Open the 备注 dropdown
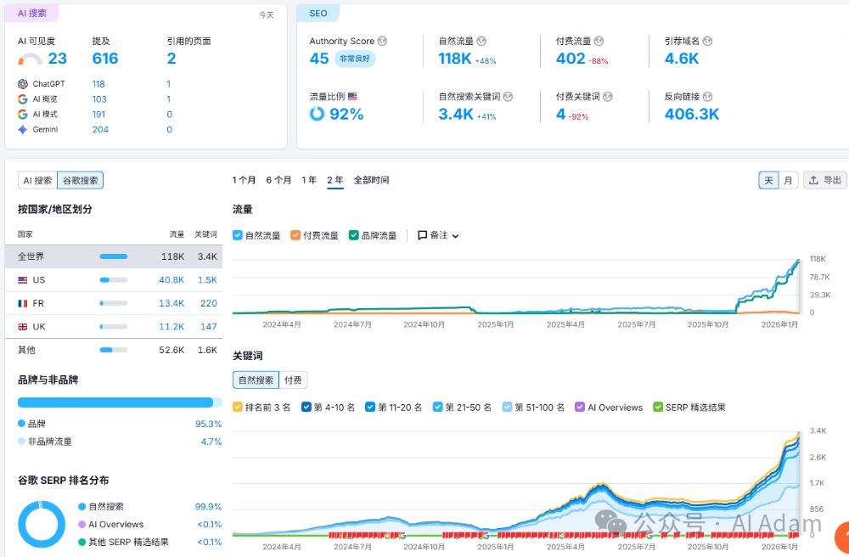Viewport: 849px width, 557px height. point(454,235)
